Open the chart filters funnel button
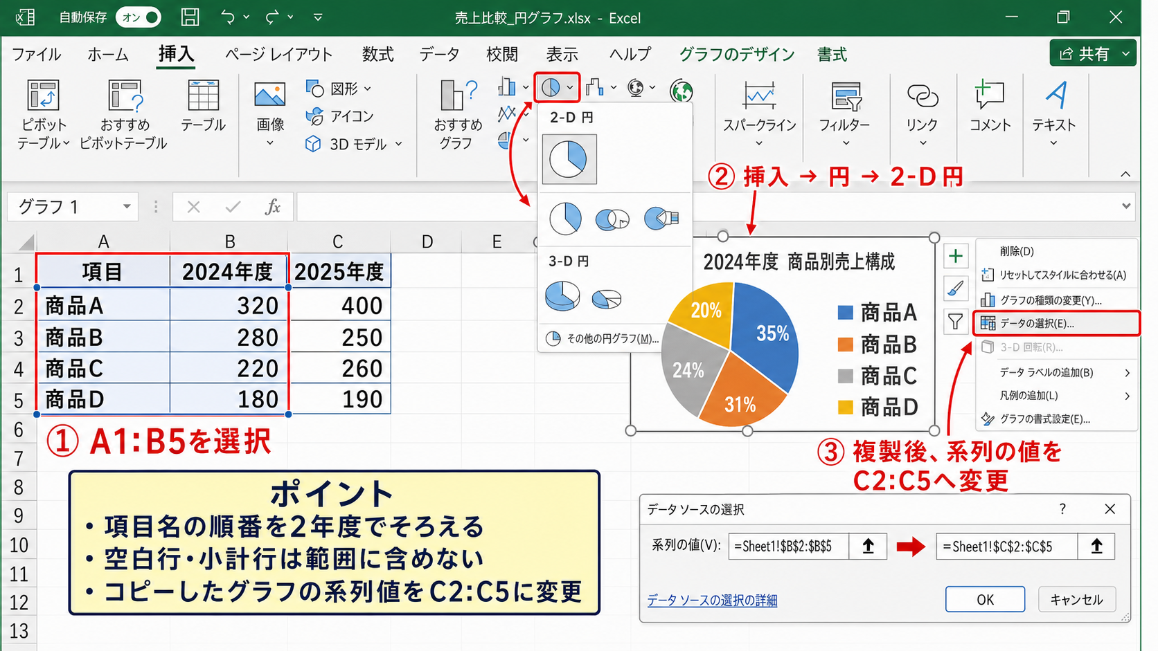 pos(956,321)
